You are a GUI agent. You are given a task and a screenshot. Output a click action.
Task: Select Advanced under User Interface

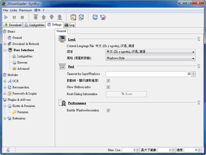click(23, 69)
